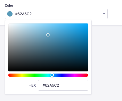
Task: Click the HEX input field
Action: [x=63, y=85]
